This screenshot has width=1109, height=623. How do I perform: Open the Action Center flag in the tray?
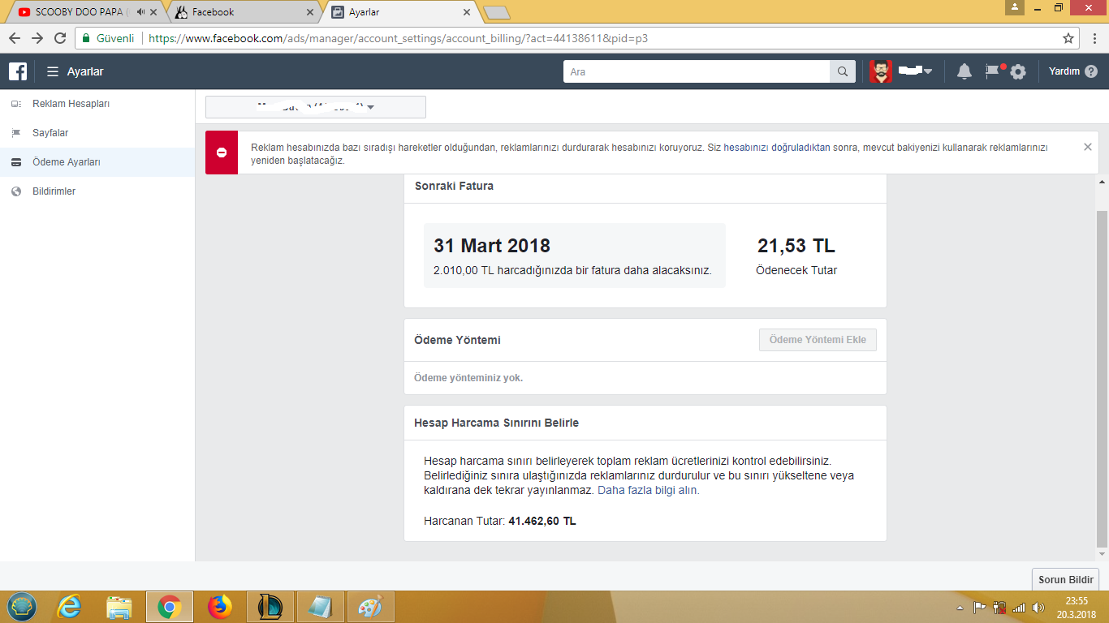(x=979, y=607)
